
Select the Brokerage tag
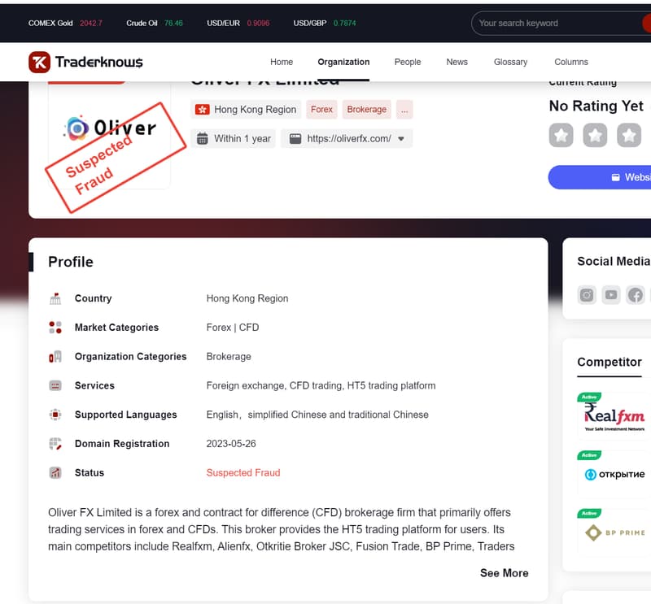(x=367, y=110)
